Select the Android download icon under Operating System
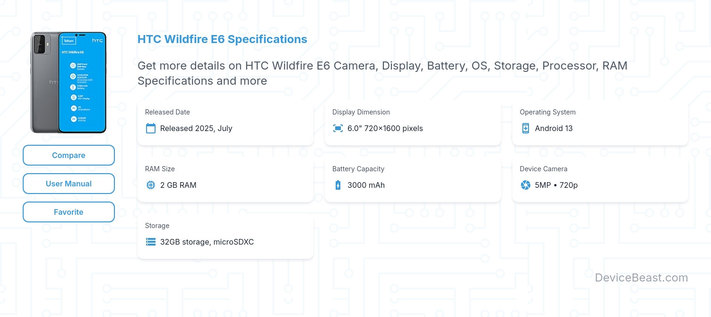 526,128
